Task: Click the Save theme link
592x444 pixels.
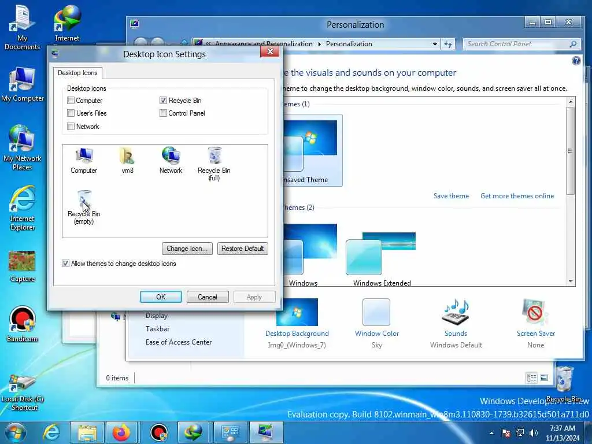Action: click(451, 196)
